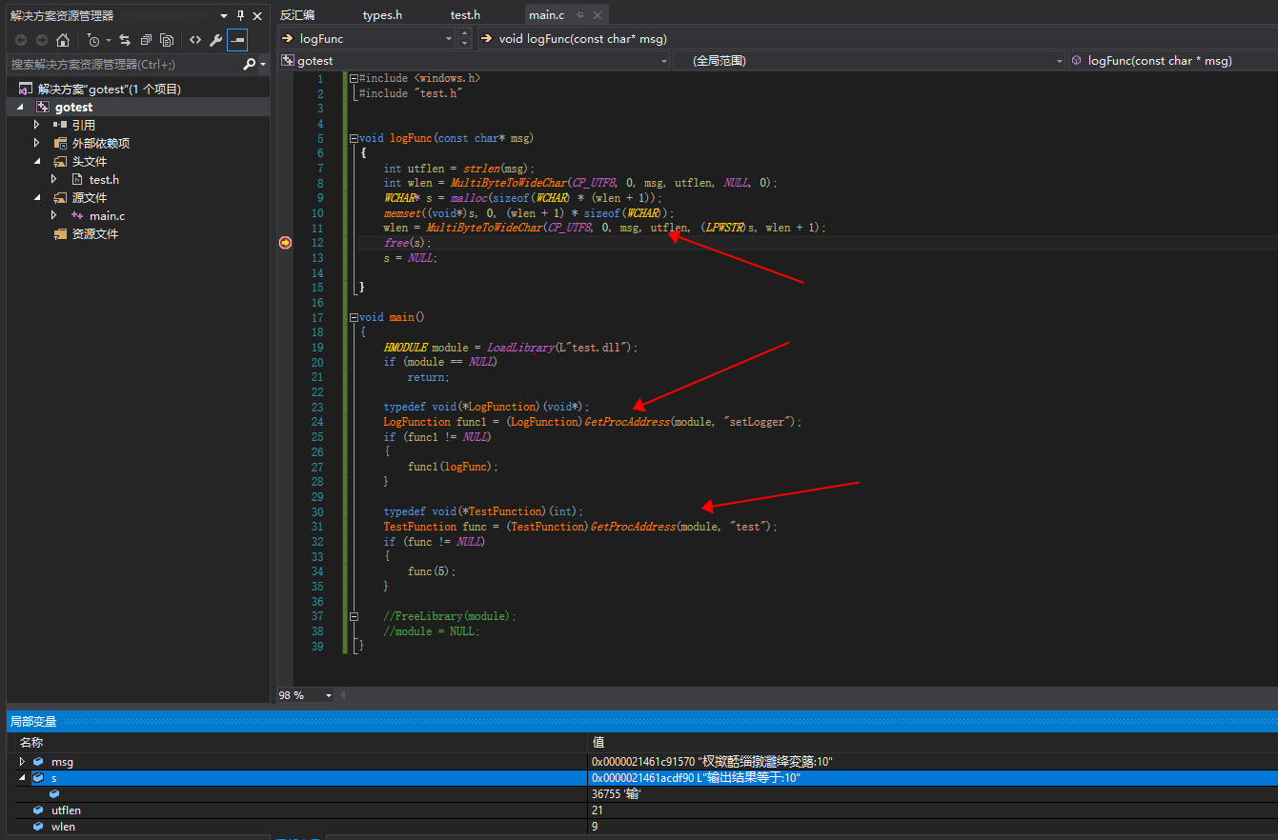Click 值 column header in locals
The image size is (1278, 840).
click(932, 742)
